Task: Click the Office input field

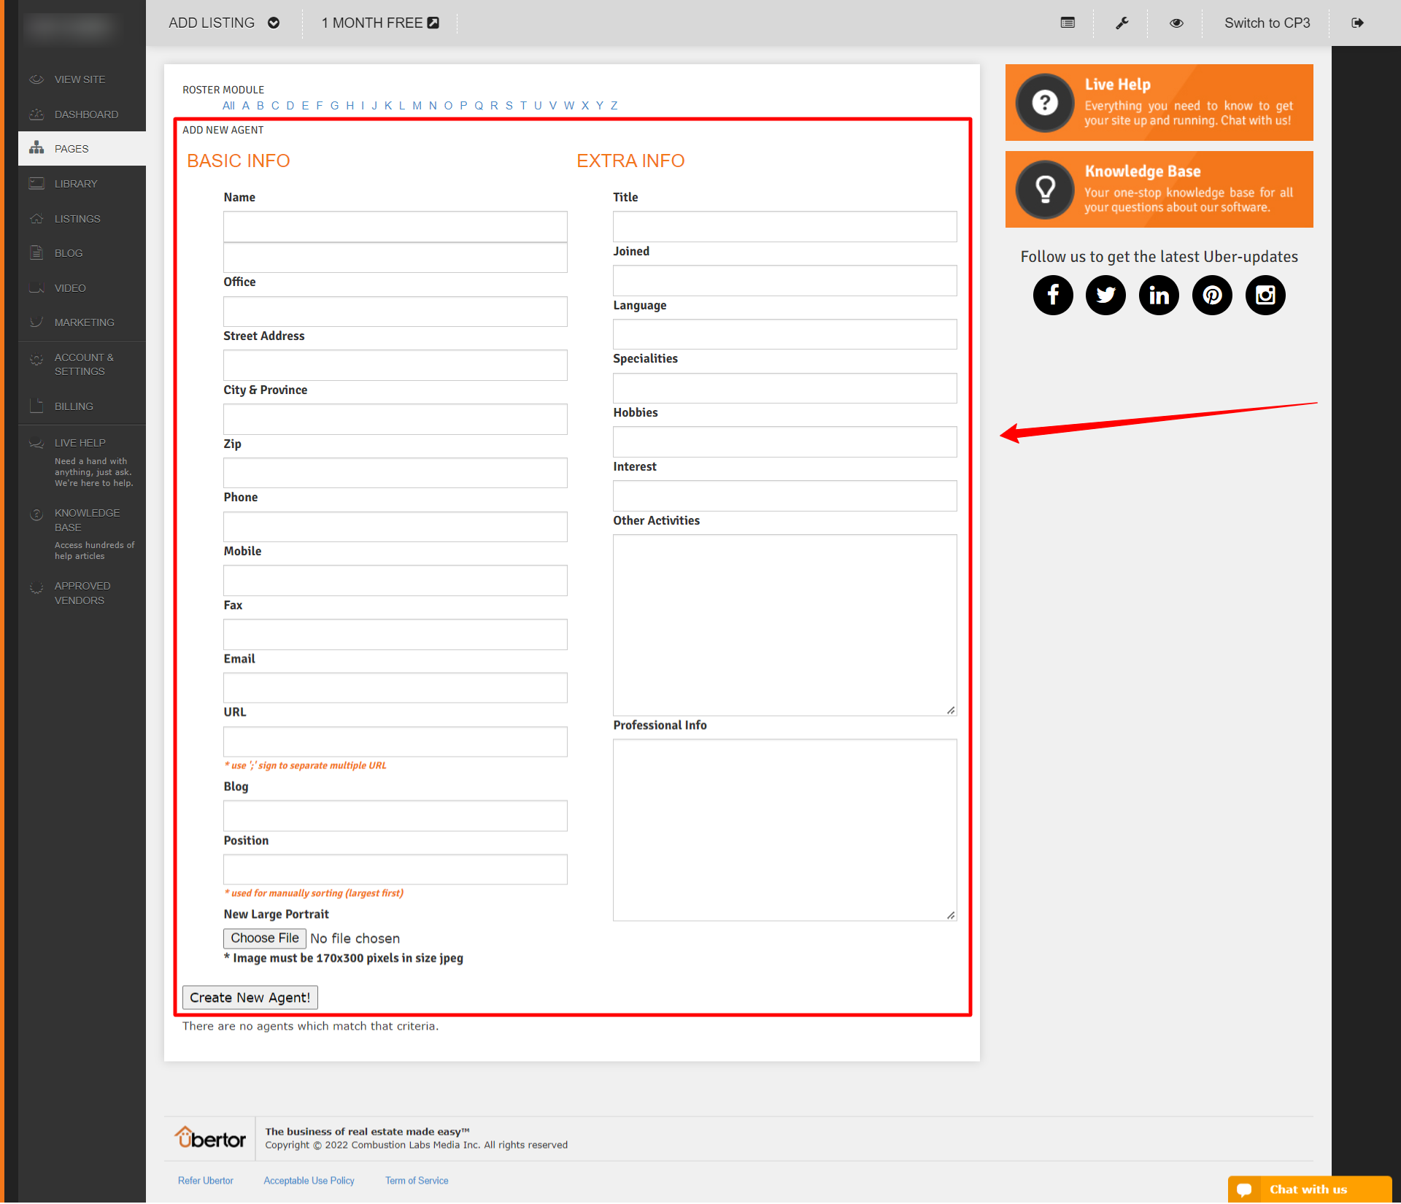Action: tap(395, 312)
